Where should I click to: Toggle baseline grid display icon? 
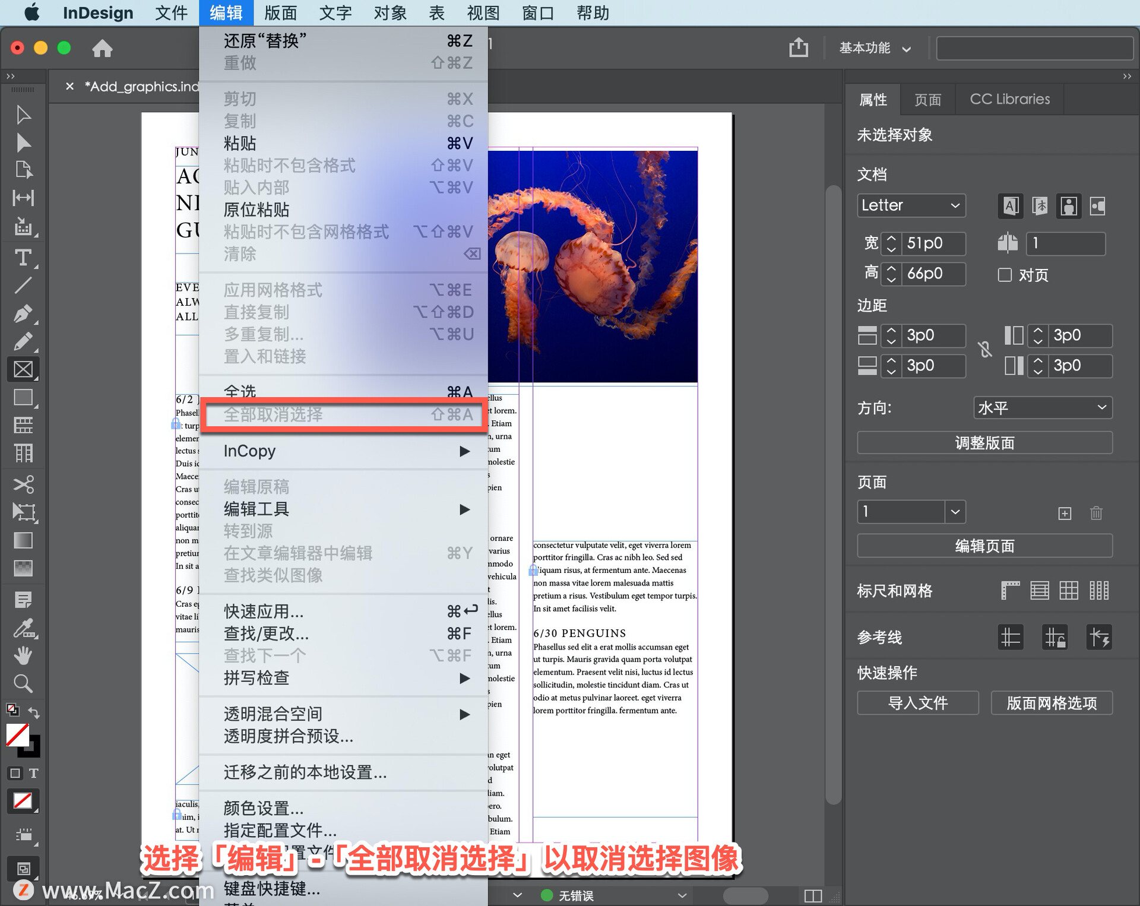pyautogui.click(x=1040, y=591)
